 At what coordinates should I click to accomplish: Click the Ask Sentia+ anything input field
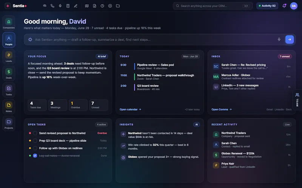pos(154,39)
